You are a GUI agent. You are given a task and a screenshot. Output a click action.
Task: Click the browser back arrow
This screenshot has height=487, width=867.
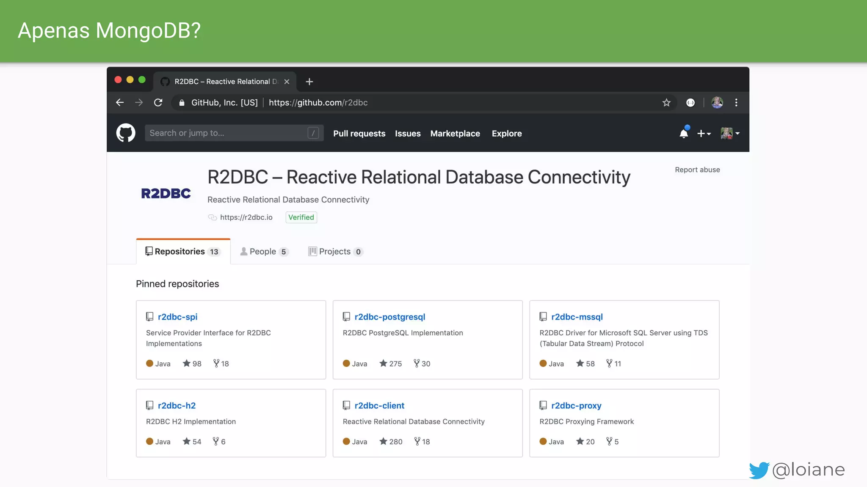tap(120, 103)
